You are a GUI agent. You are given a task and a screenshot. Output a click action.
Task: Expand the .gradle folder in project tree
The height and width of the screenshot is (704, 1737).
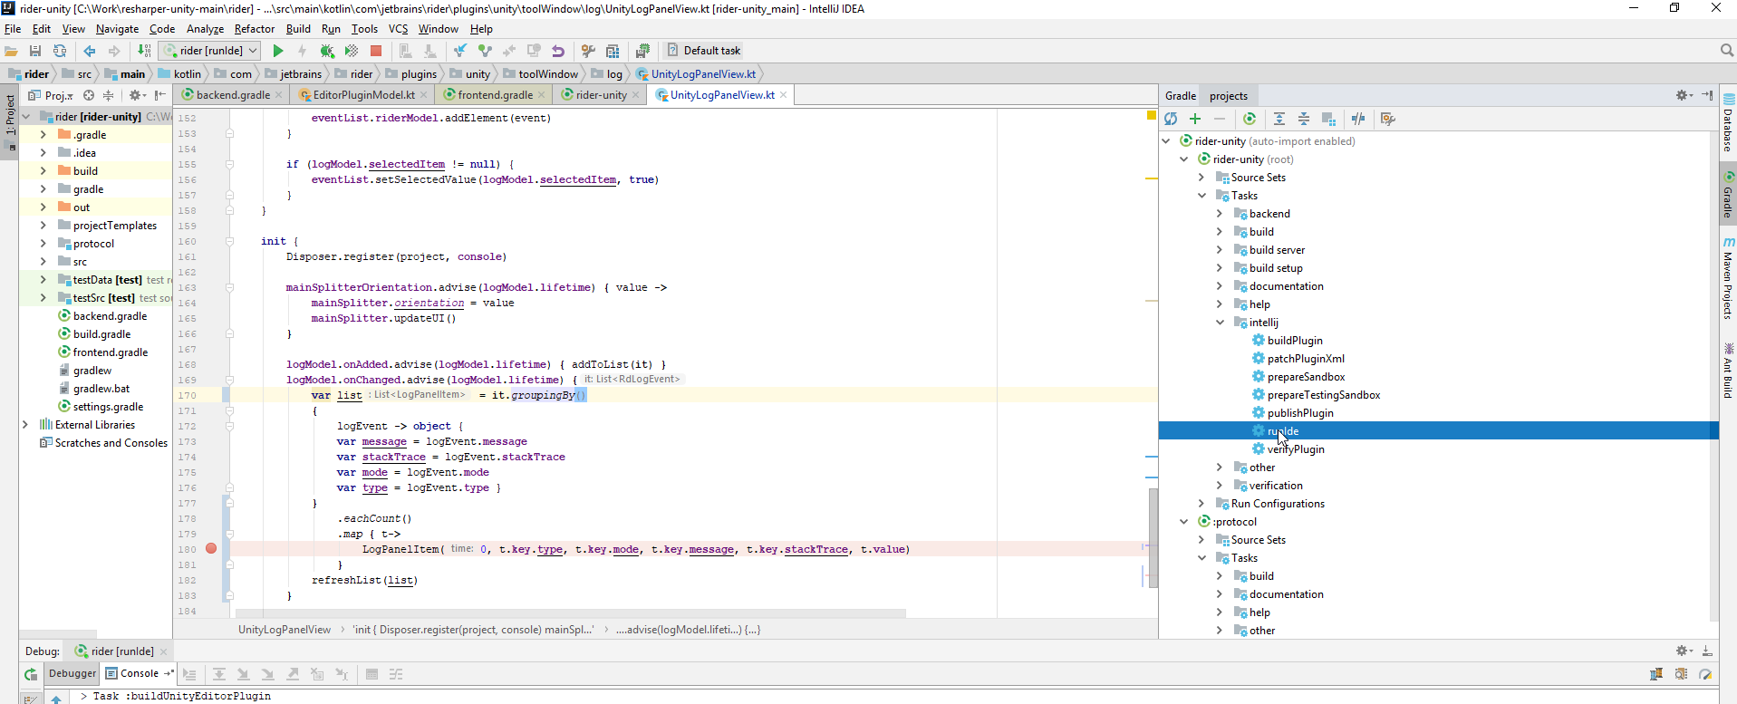(x=43, y=135)
